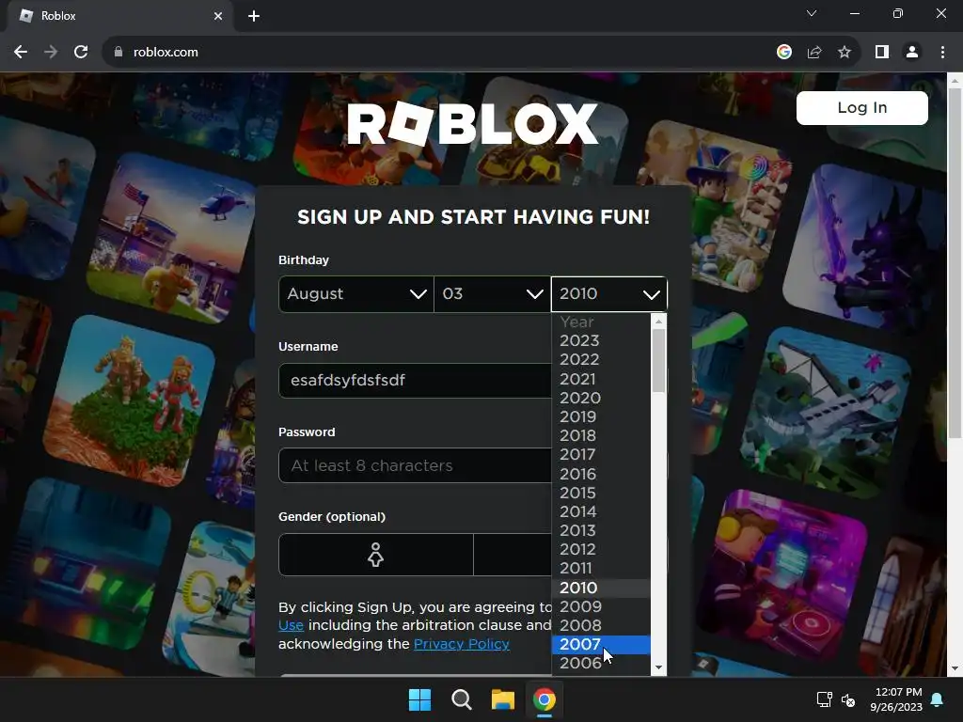The height and width of the screenshot is (722, 963).
Task: Open the Windows Start menu
Action: (420, 699)
